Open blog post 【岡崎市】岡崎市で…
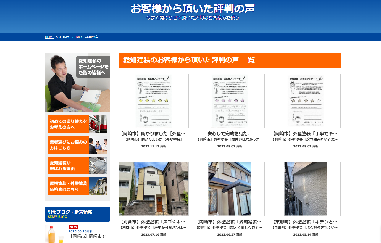Image resolution: width=381 pixels, height=243 pixels. click(89, 236)
